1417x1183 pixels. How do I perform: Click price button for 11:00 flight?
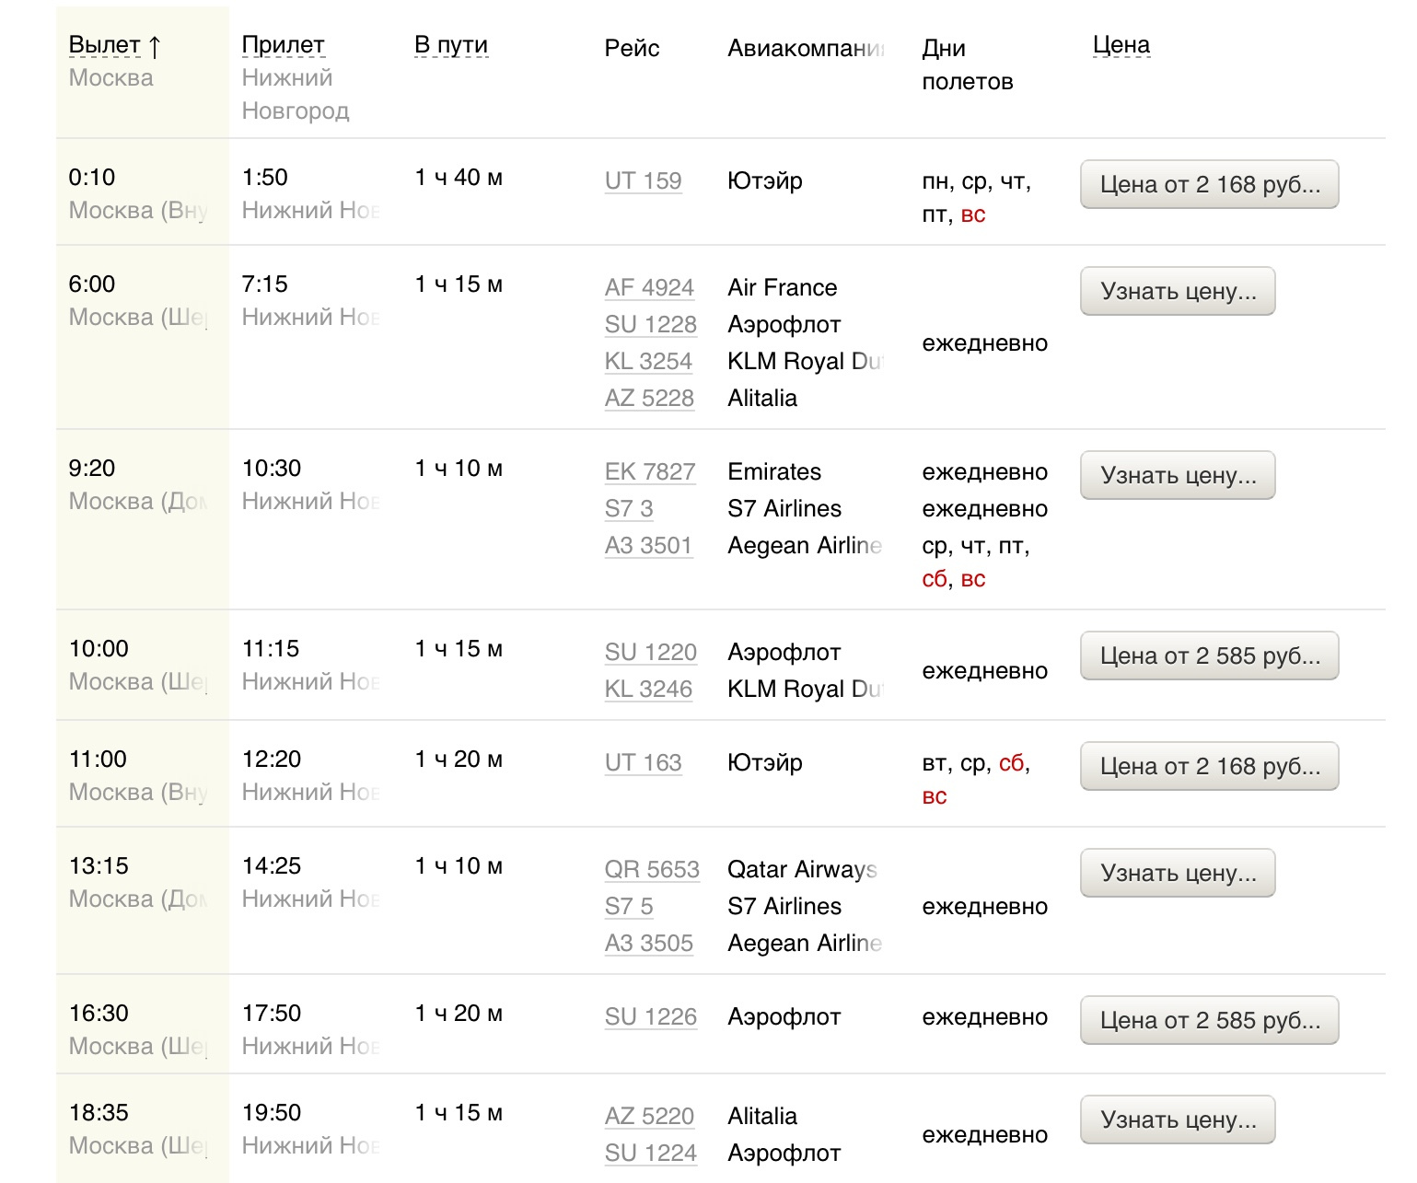coord(1209,767)
